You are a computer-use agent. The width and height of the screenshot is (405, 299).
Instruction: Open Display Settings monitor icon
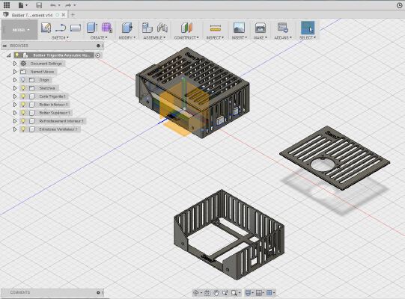[x=248, y=292]
